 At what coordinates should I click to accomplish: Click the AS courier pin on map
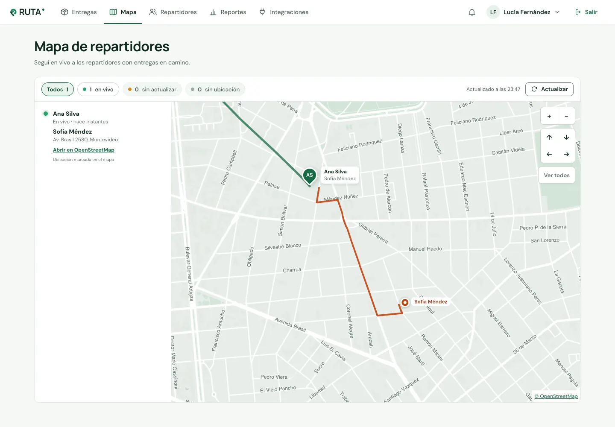tap(310, 175)
